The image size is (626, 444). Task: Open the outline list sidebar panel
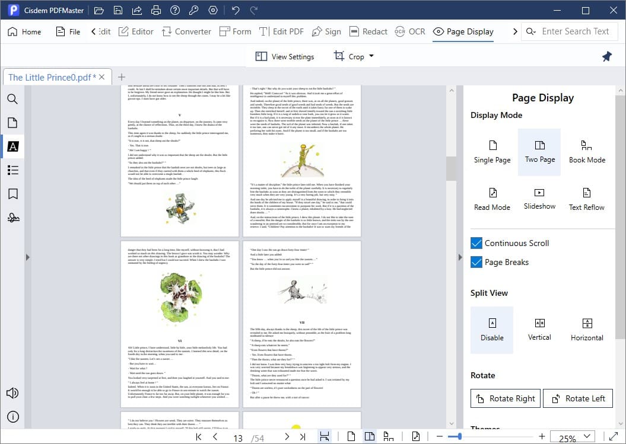click(x=13, y=170)
